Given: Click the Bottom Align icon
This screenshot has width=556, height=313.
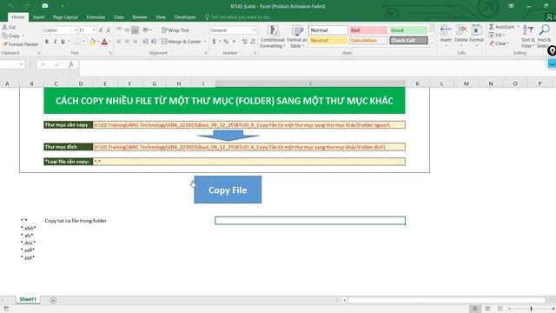Looking at the screenshot, I should pyautogui.click(x=135, y=30).
